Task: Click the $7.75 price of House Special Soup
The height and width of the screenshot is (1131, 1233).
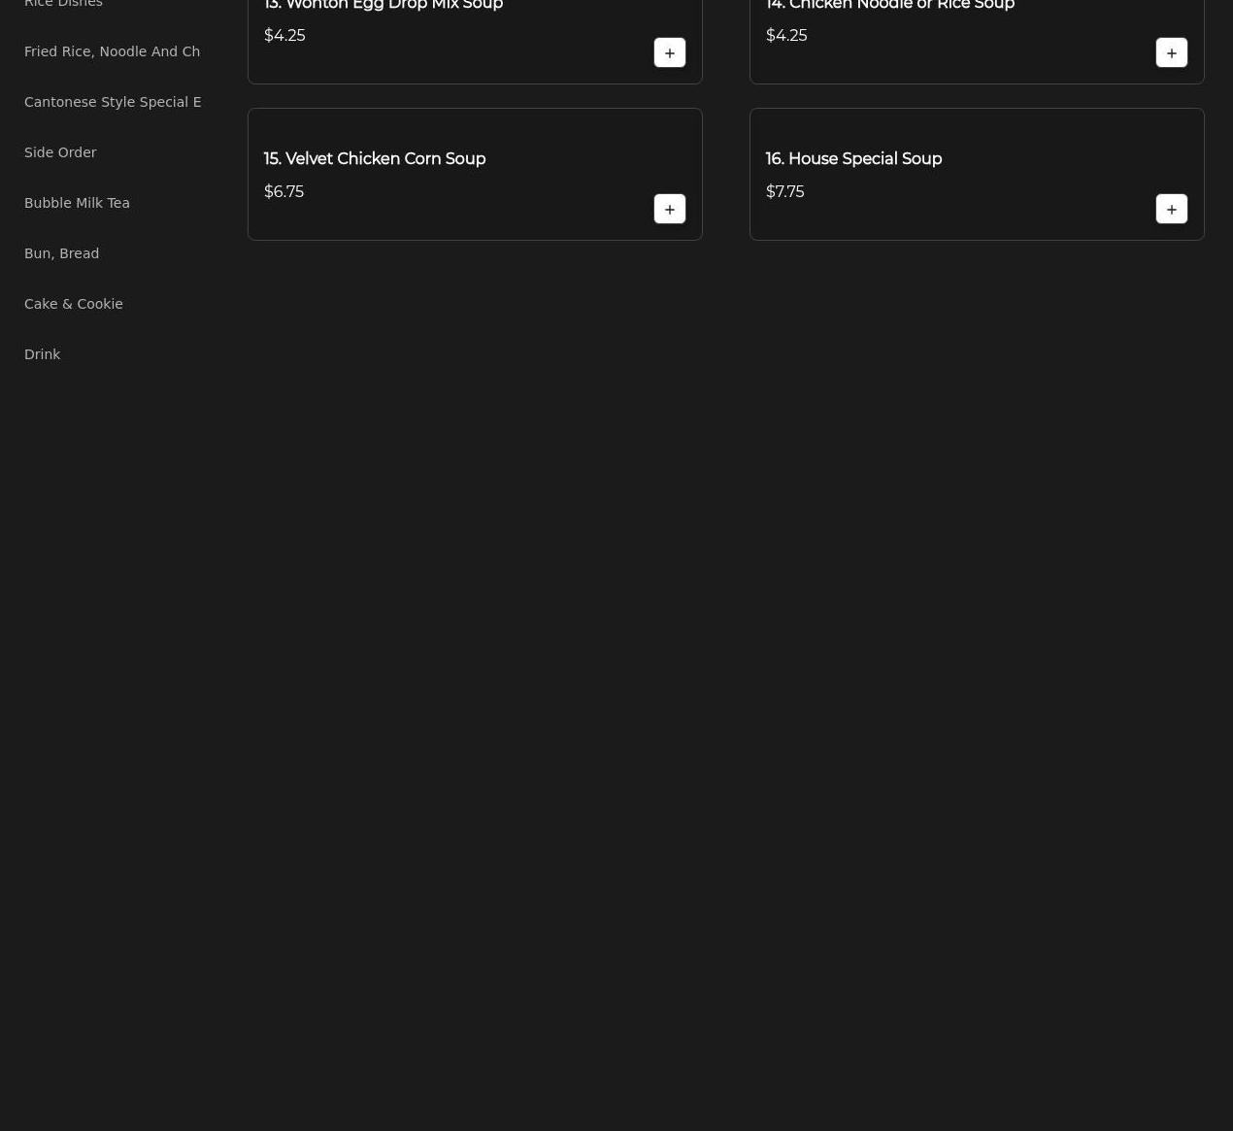Action: click(x=784, y=191)
